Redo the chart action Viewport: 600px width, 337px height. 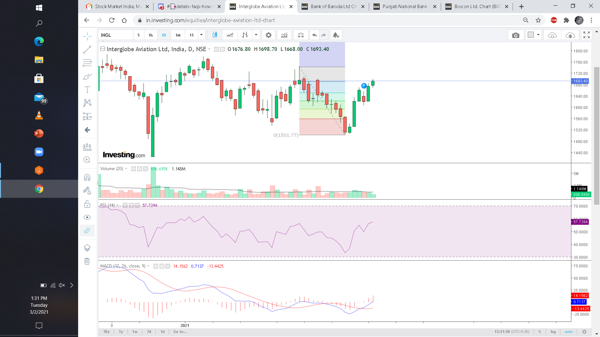(x=324, y=35)
